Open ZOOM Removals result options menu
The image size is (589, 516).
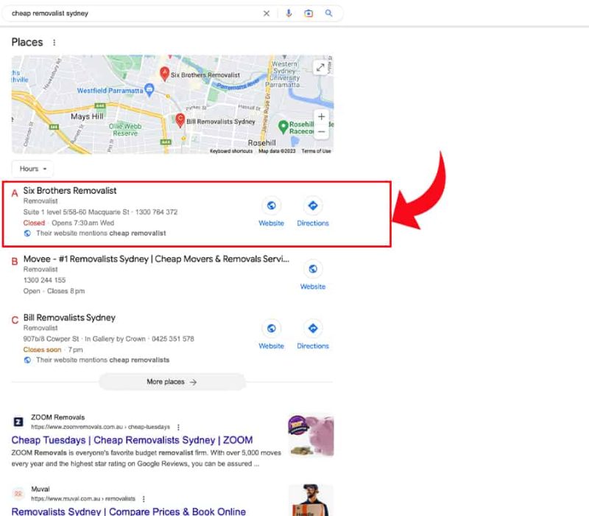178,427
